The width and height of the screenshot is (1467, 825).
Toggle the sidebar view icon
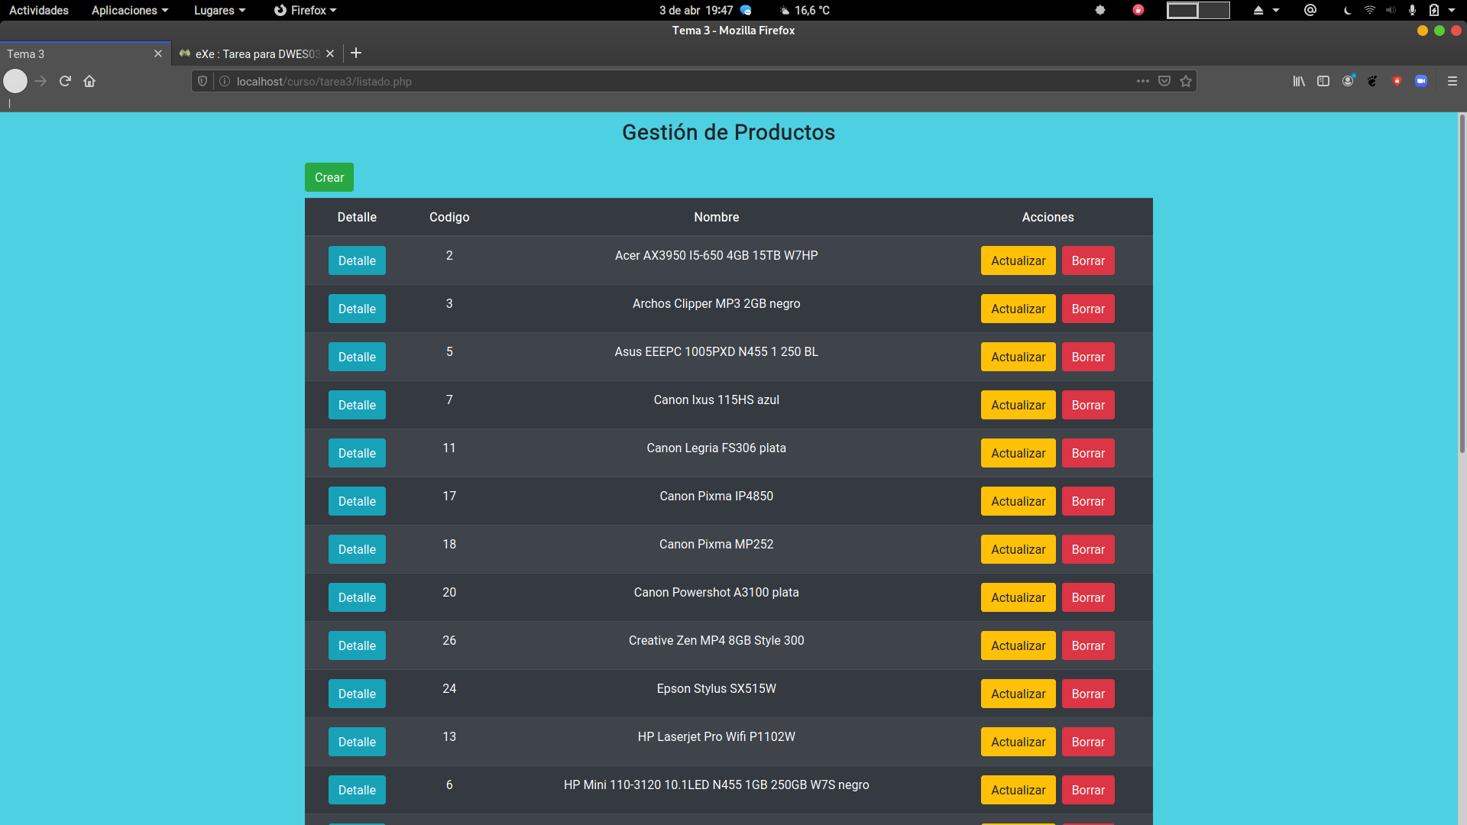(1323, 81)
